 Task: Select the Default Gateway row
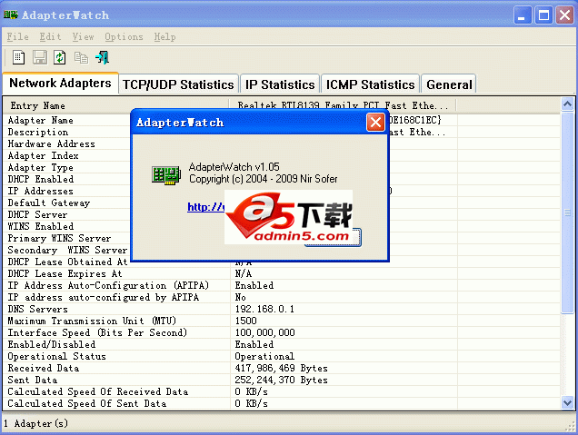click(282, 203)
